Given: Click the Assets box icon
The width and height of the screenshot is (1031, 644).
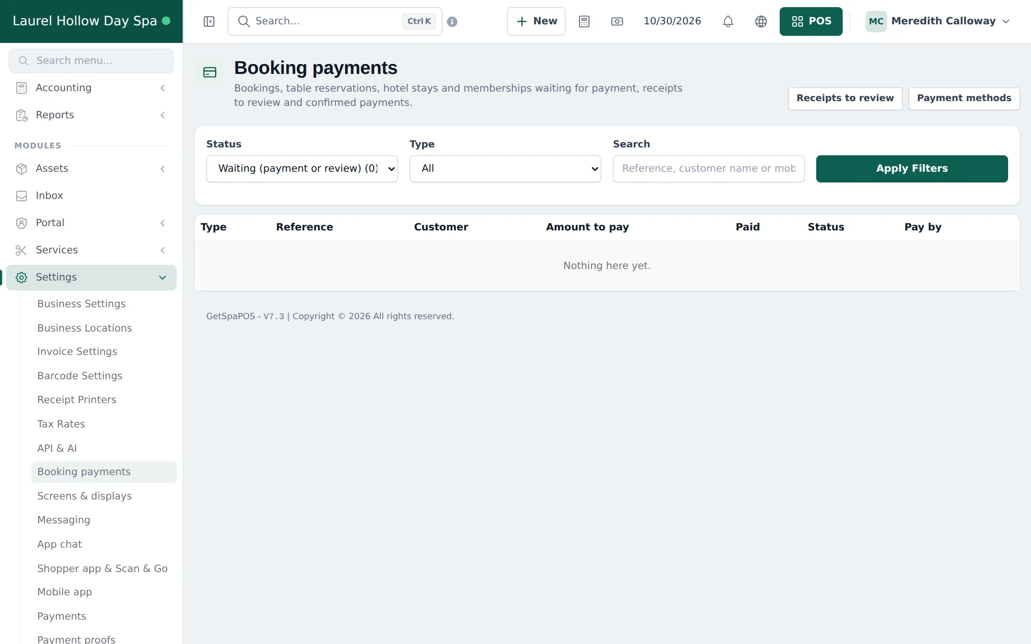Looking at the screenshot, I should 21,168.
